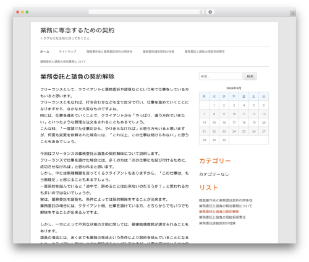Select day 13 in the calendar
This screenshot has width=309, height=262.
[264, 114]
